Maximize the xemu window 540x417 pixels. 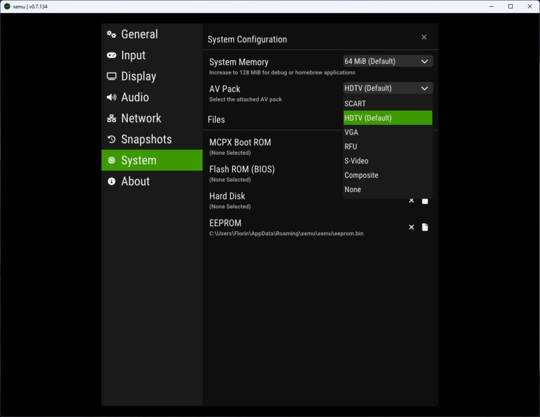pyautogui.click(x=510, y=6)
